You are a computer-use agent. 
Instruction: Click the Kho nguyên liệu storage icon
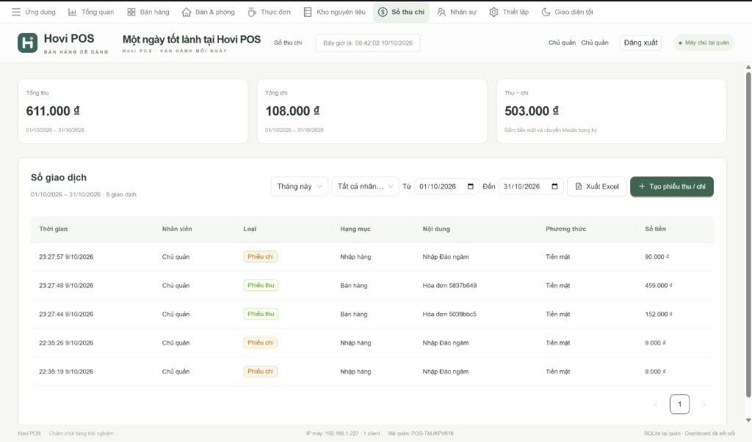pos(308,12)
